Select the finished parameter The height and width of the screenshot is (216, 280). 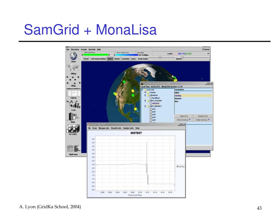(193, 99)
